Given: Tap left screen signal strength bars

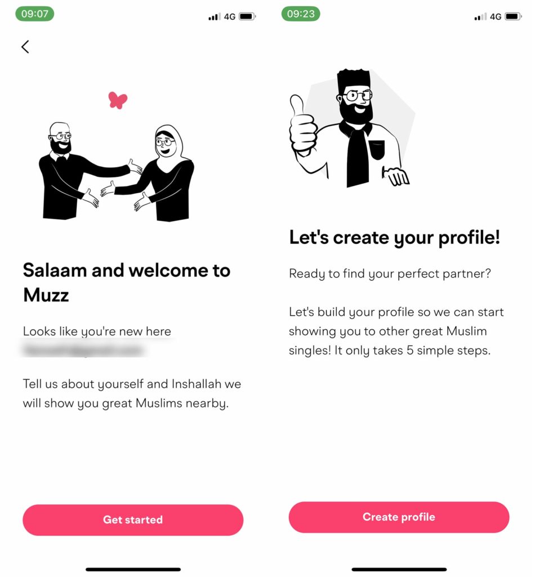Looking at the screenshot, I should [x=214, y=16].
